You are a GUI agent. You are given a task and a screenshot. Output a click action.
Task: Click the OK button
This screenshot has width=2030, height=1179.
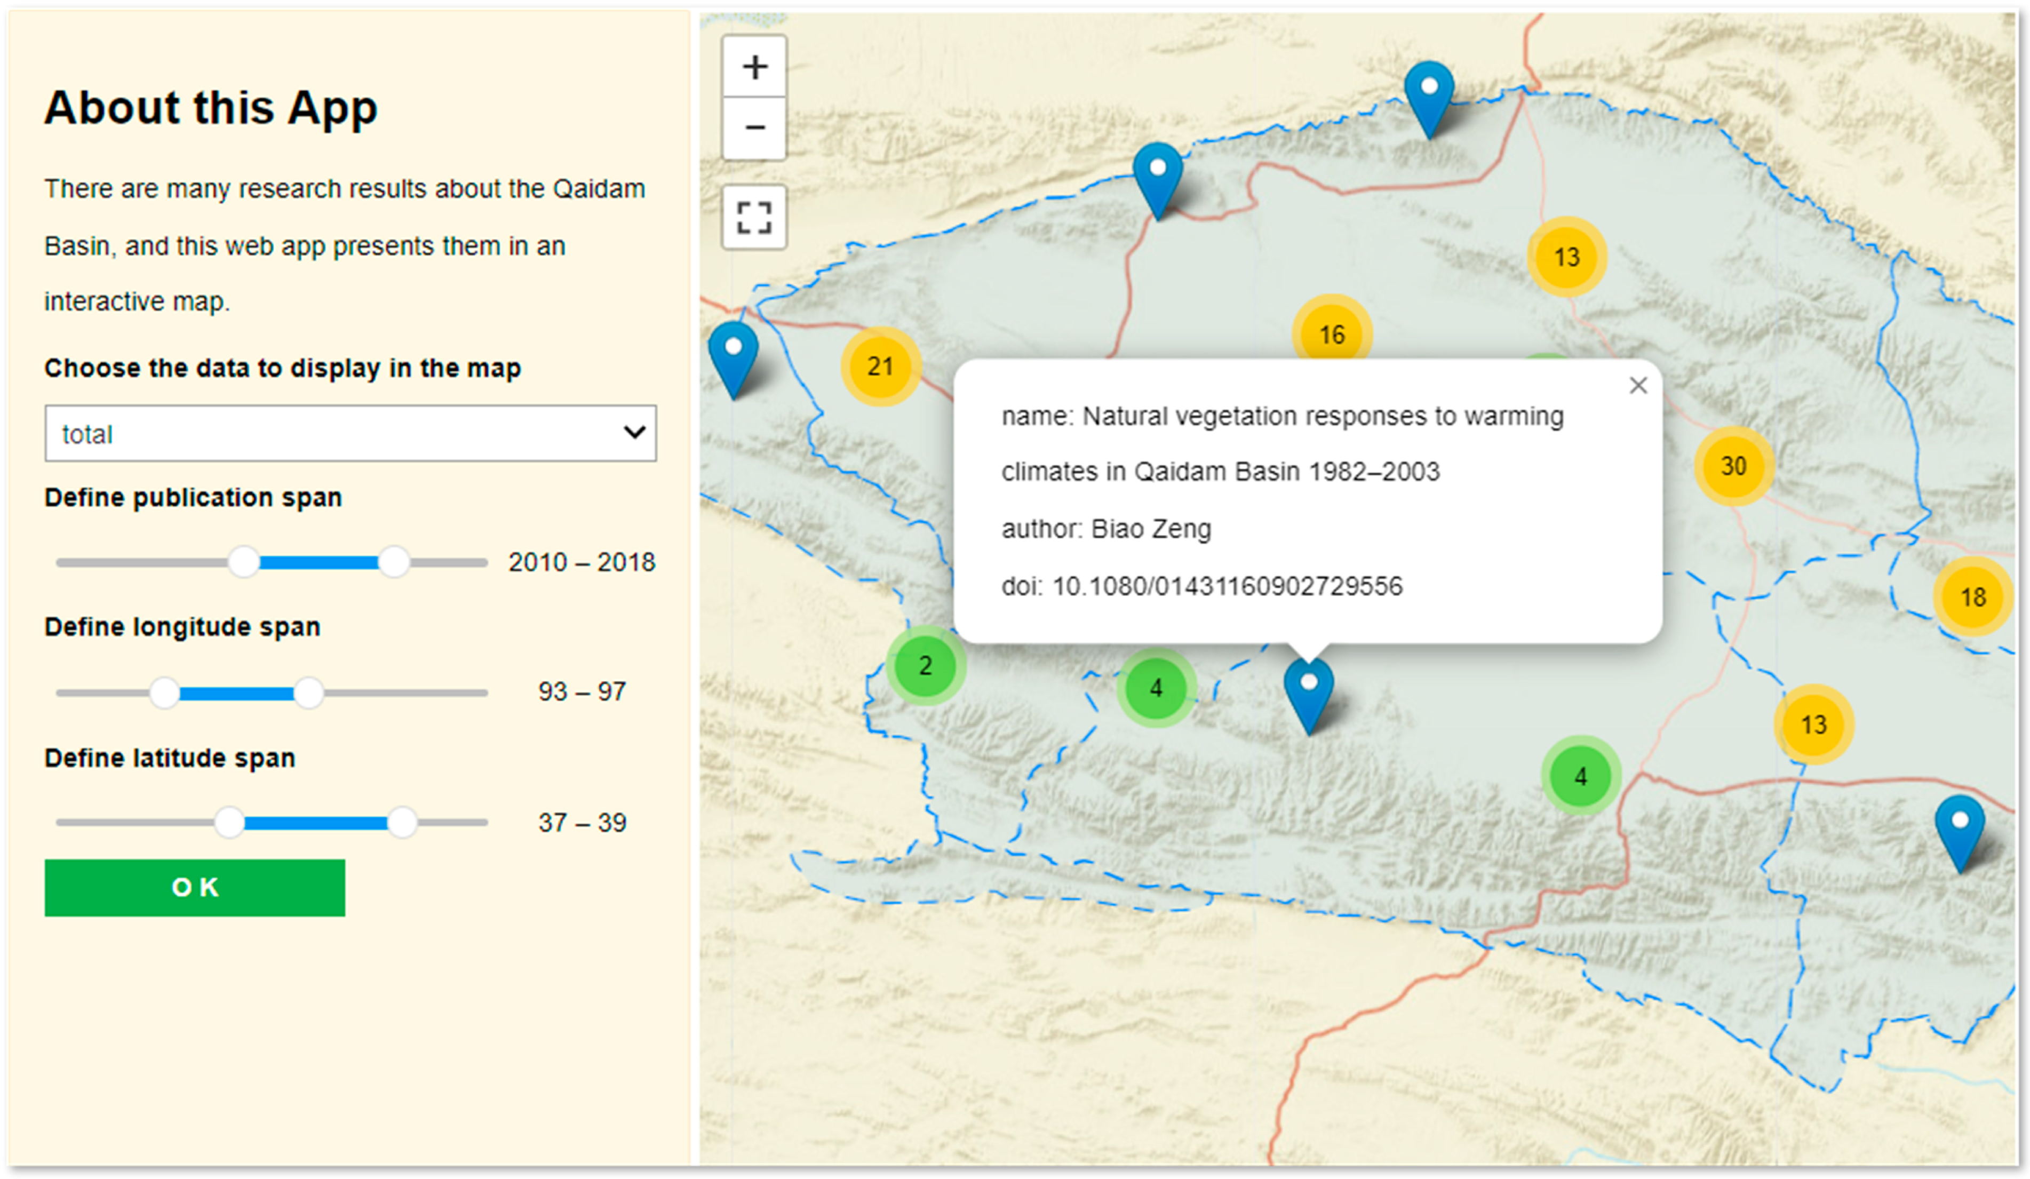point(195,888)
